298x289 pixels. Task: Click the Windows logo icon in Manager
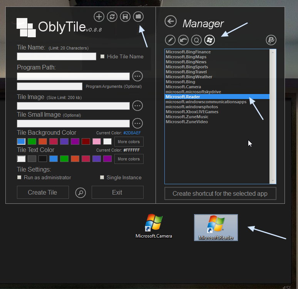click(209, 40)
